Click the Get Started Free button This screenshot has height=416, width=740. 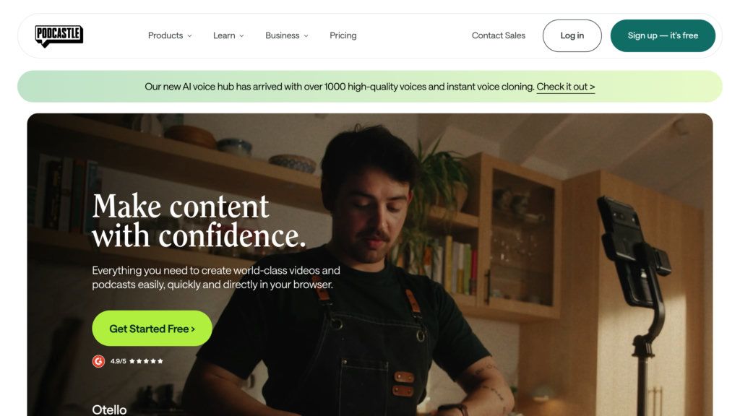(152, 329)
